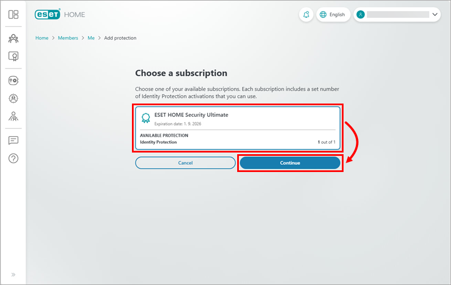Click the Continue button

[290, 163]
